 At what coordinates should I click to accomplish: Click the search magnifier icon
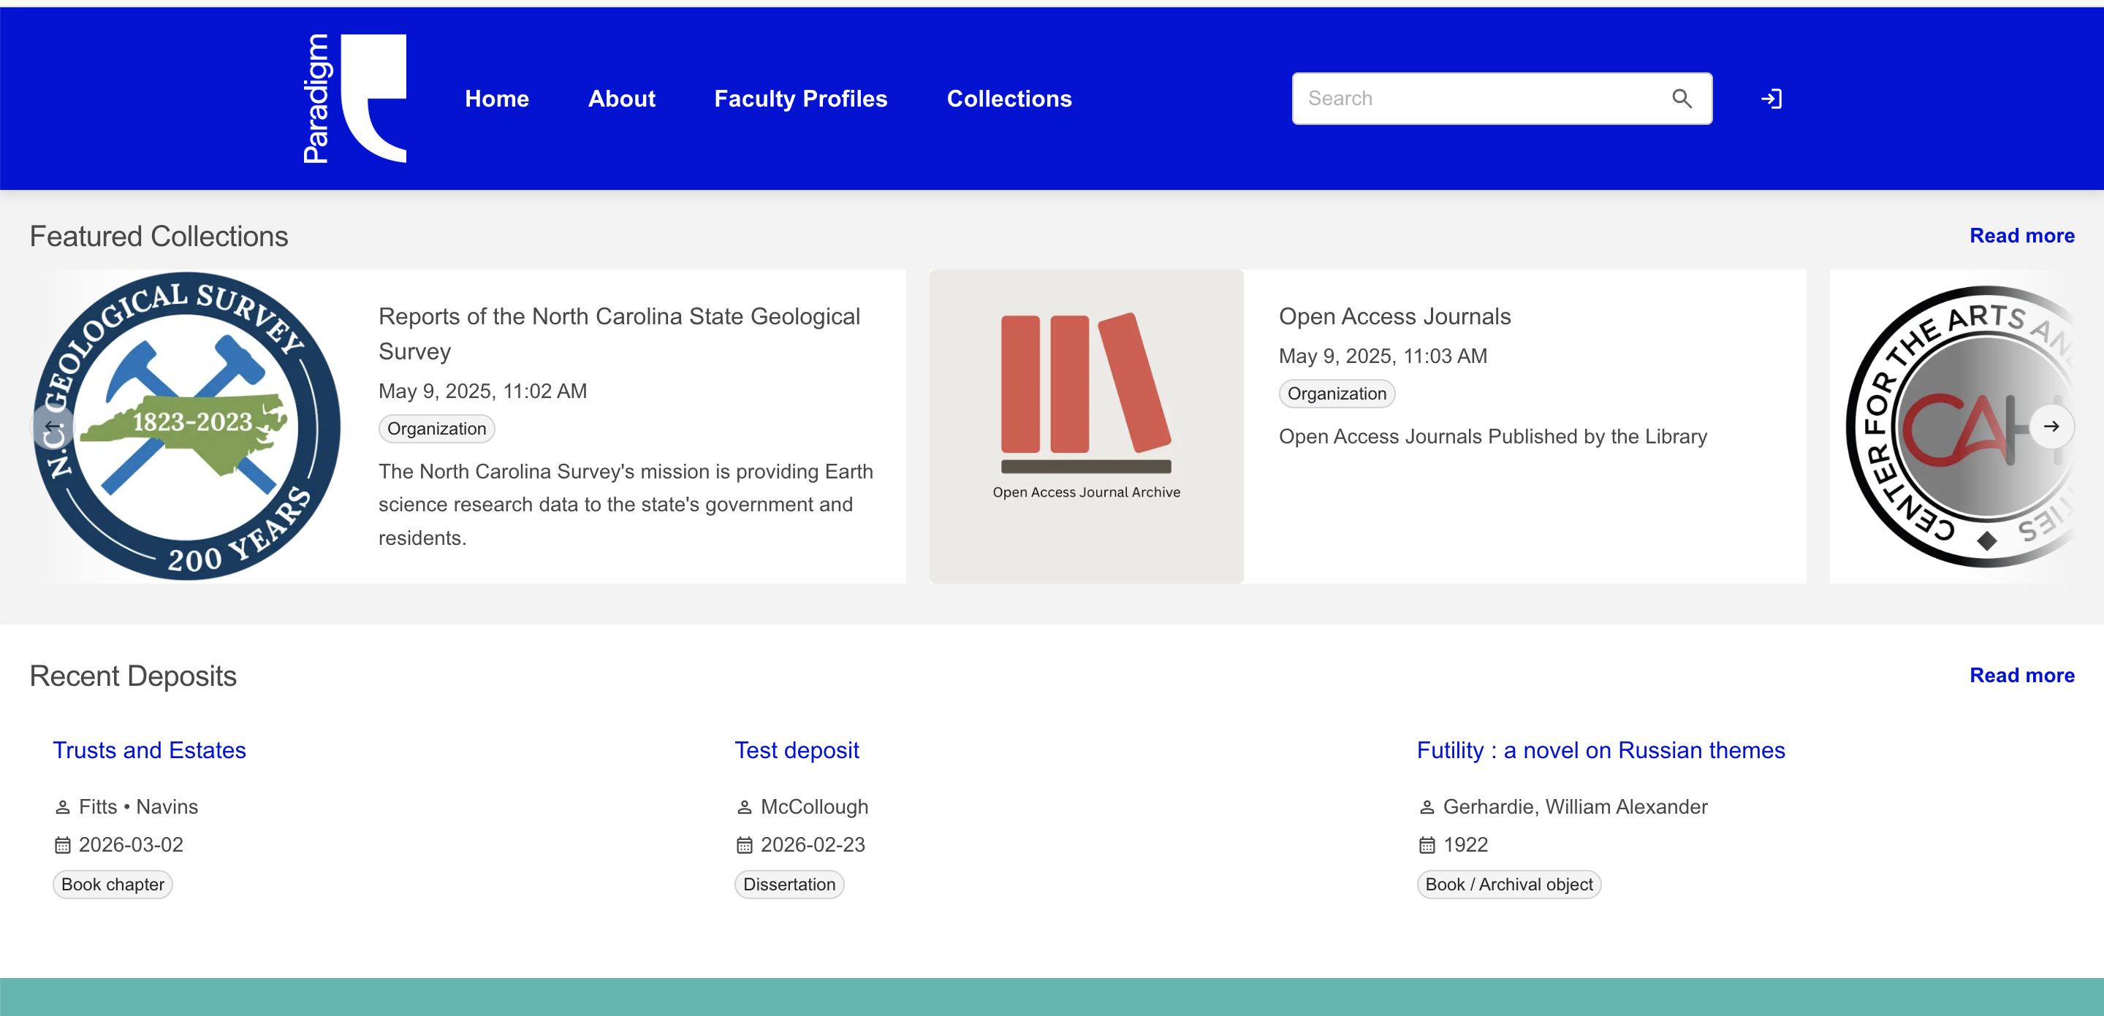[x=1681, y=99]
